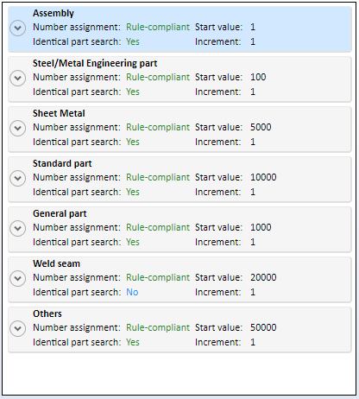Click the General part increment value

253,242
